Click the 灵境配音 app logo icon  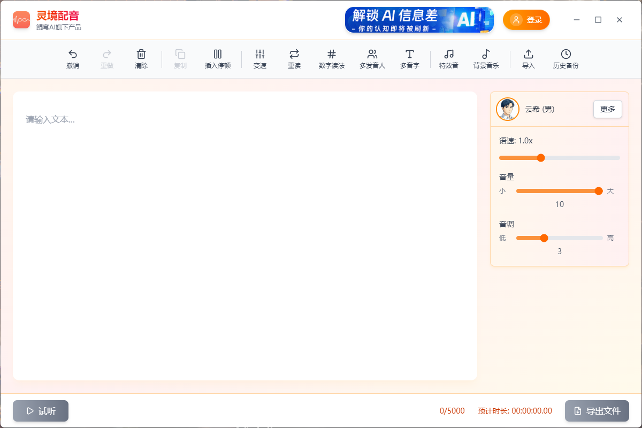tap(21, 19)
